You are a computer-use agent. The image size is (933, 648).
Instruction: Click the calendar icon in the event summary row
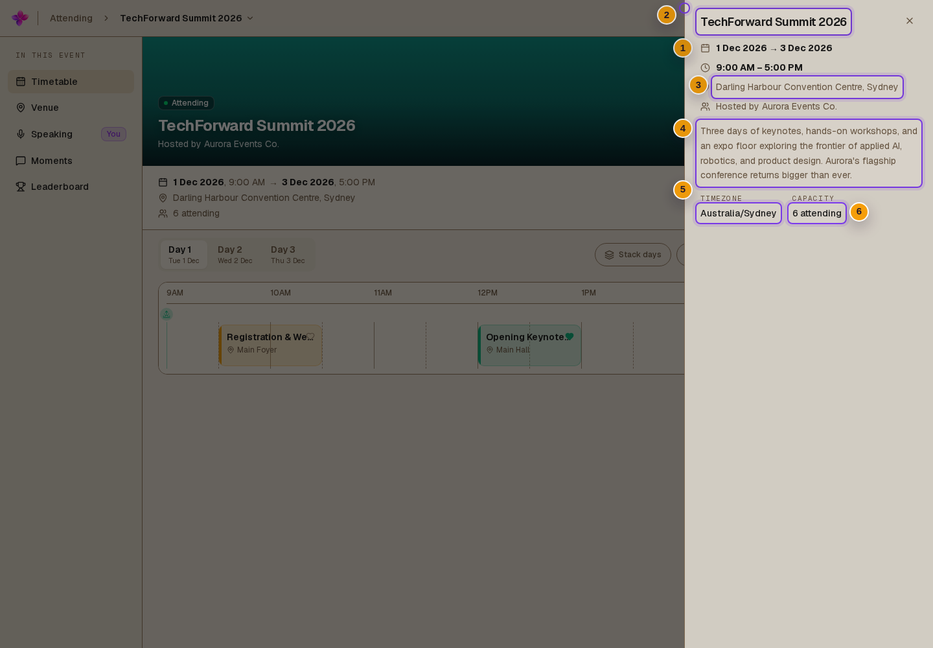click(x=163, y=182)
